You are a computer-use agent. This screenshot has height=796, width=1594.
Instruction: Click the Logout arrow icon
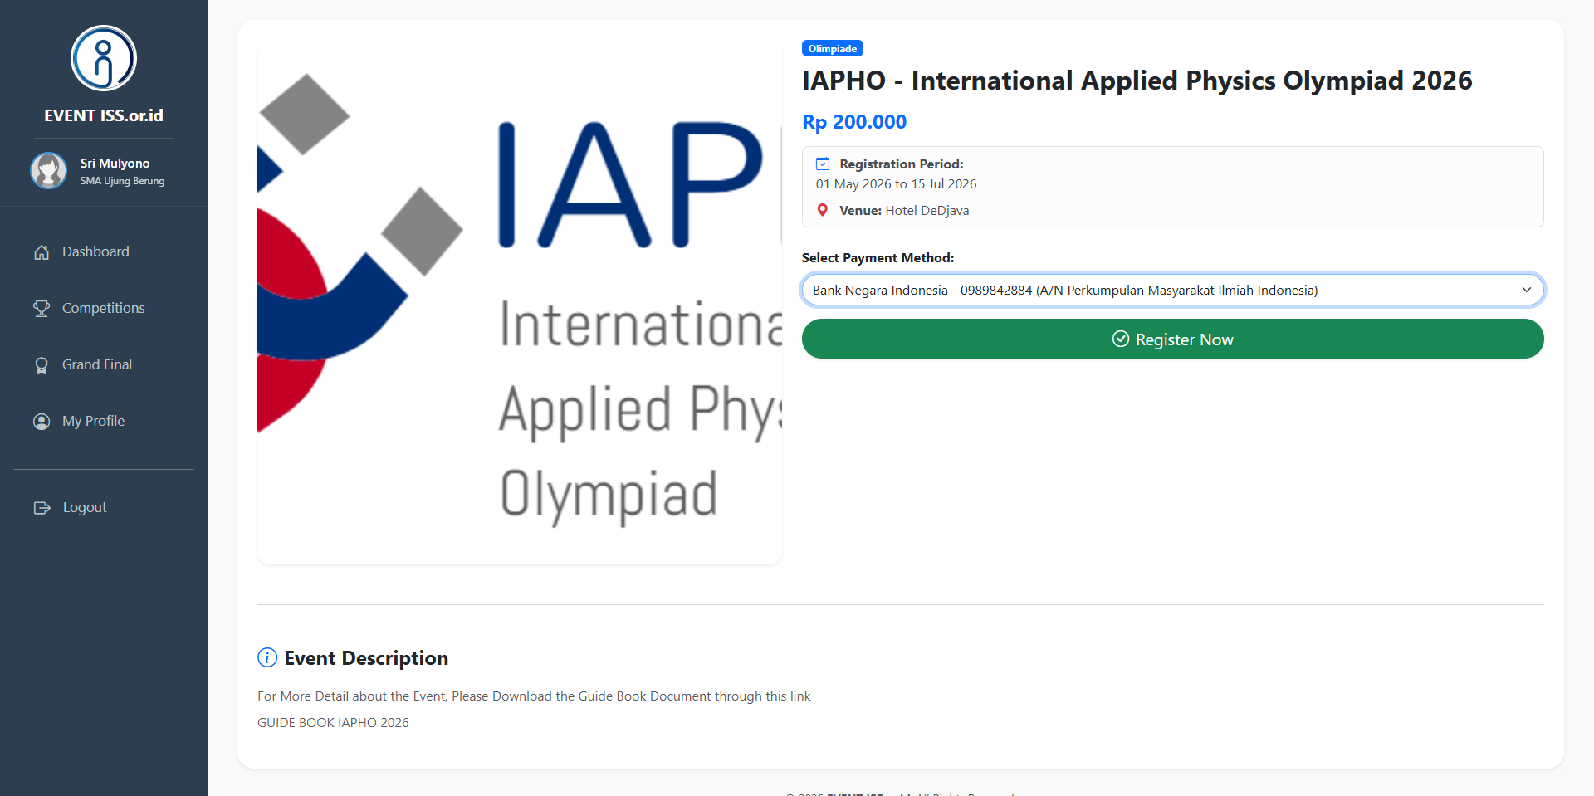42,508
